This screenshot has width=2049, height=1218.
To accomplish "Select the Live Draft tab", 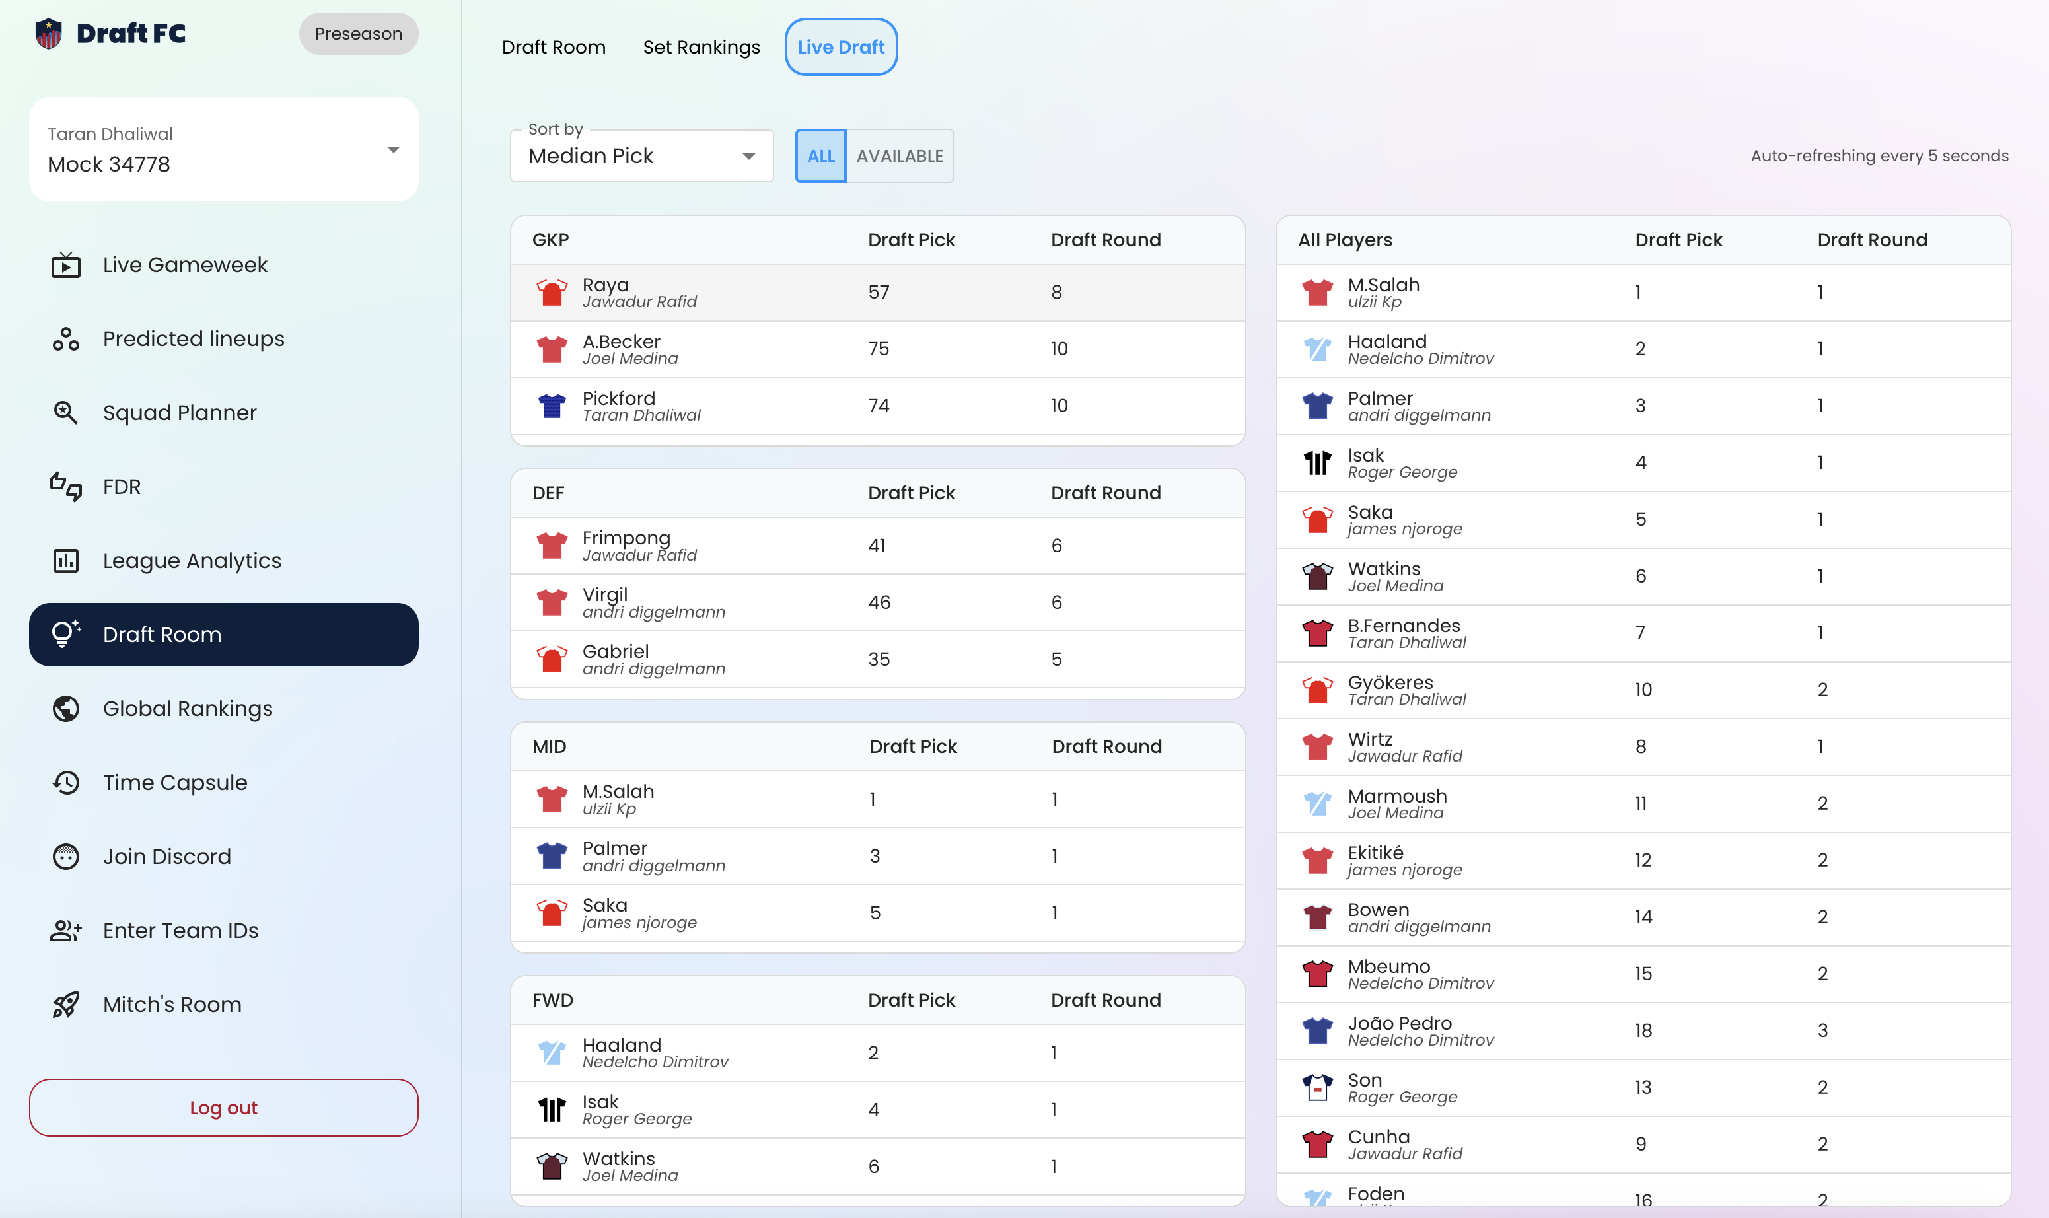I will click(840, 47).
